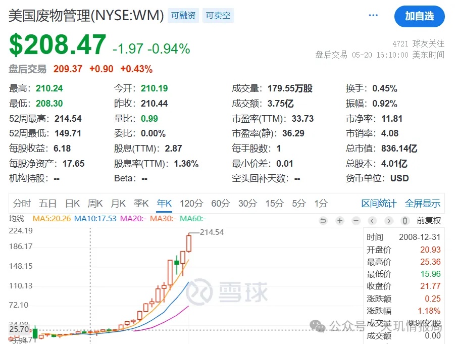Switch to the 1分 chart tab
The image size is (457, 344).
pyautogui.click(x=321, y=203)
